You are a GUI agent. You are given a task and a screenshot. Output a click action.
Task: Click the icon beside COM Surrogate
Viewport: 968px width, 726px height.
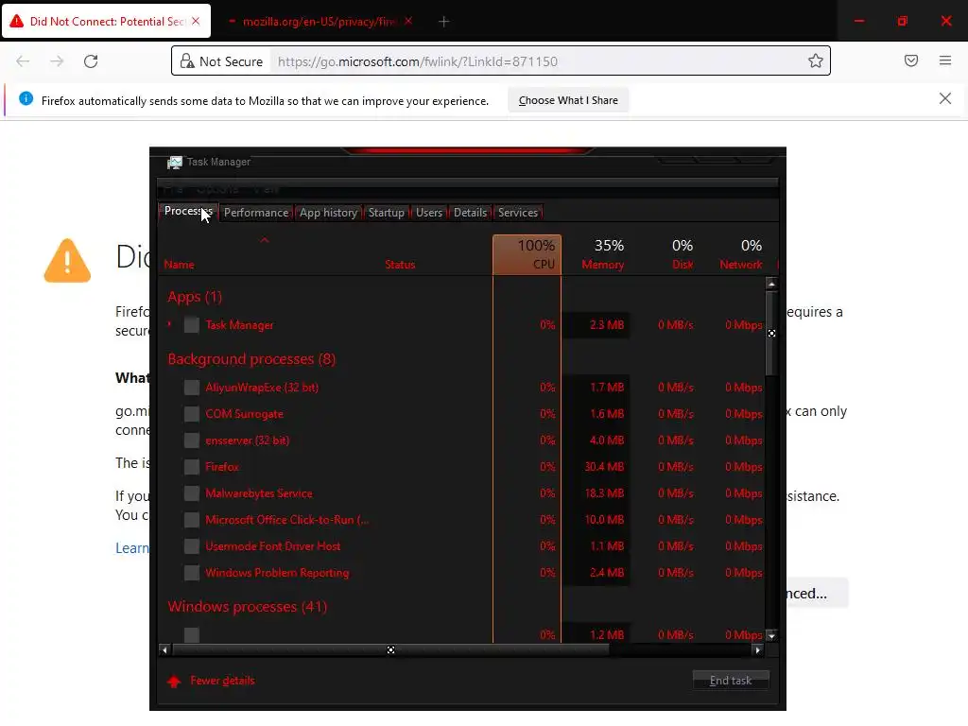pyautogui.click(x=191, y=414)
